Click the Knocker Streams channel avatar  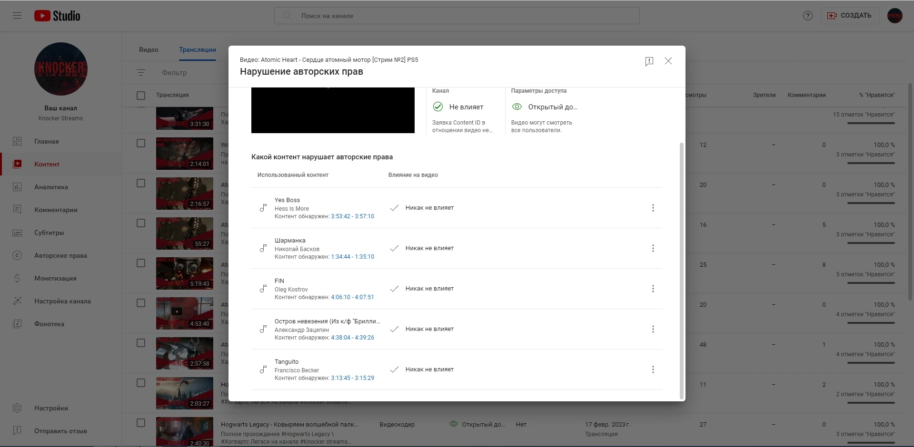61,69
